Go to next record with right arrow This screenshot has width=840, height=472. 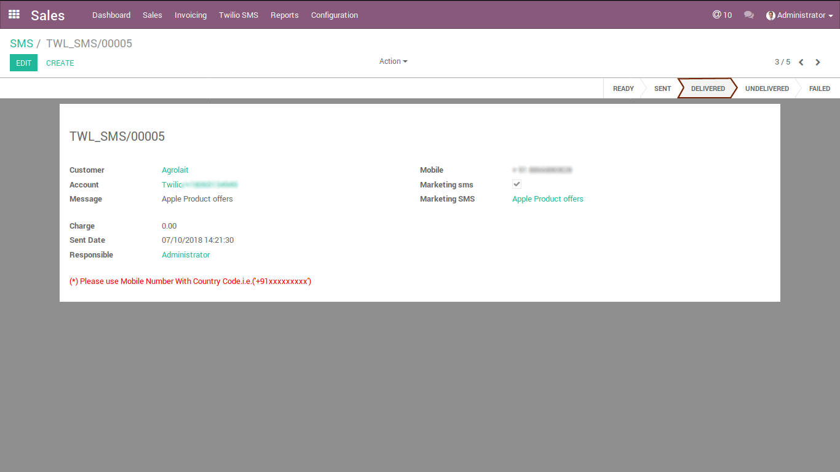818,62
